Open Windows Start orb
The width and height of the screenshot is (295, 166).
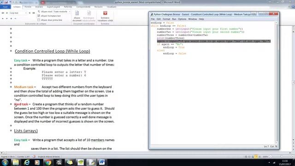[x=5, y=162]
